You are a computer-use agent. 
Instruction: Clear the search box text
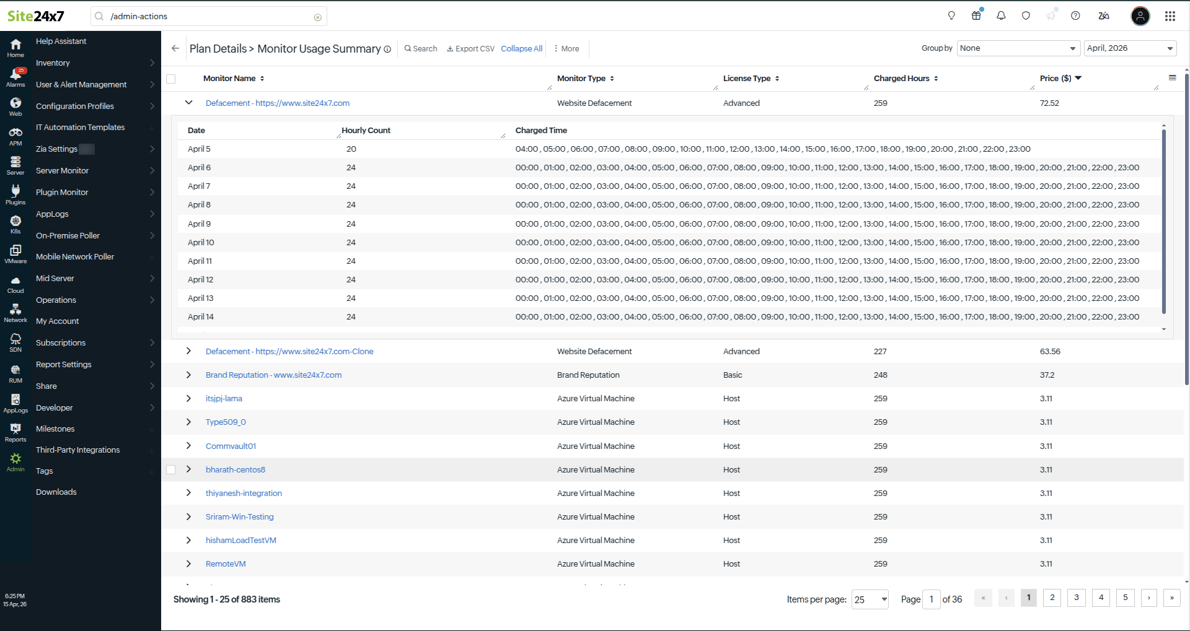(x=318, y=17)
